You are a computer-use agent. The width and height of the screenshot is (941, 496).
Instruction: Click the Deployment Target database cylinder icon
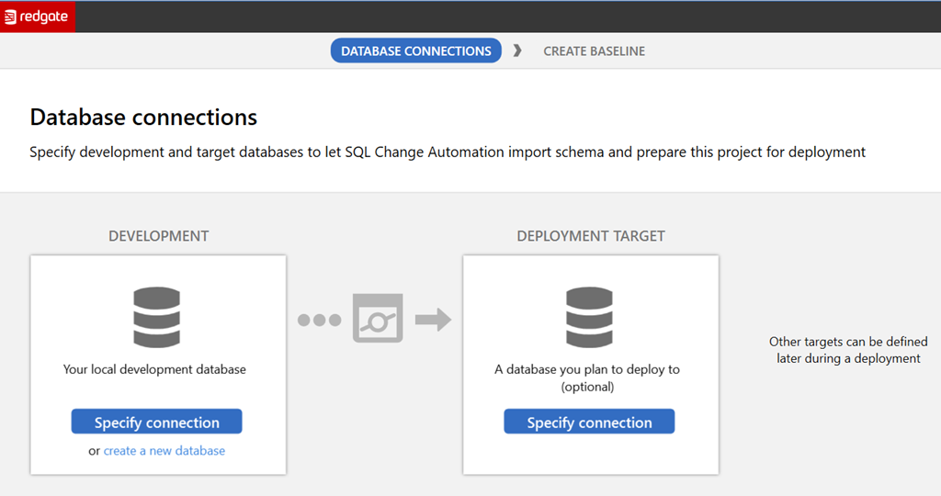coord(590,318)
